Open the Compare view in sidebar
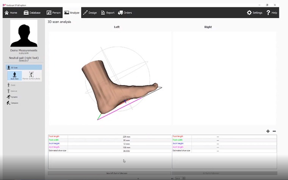This screenshot has width=288, height=180. [13, 103]
